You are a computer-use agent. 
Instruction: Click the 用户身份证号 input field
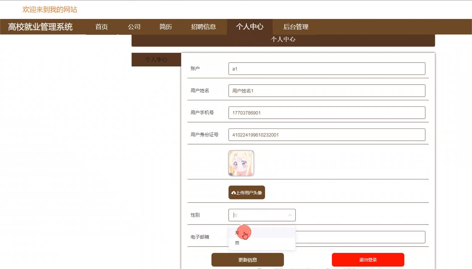click(327, 135)
